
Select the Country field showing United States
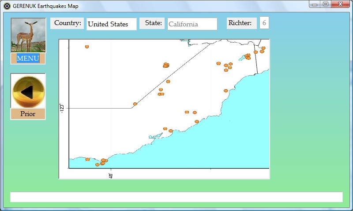point(111,24)
